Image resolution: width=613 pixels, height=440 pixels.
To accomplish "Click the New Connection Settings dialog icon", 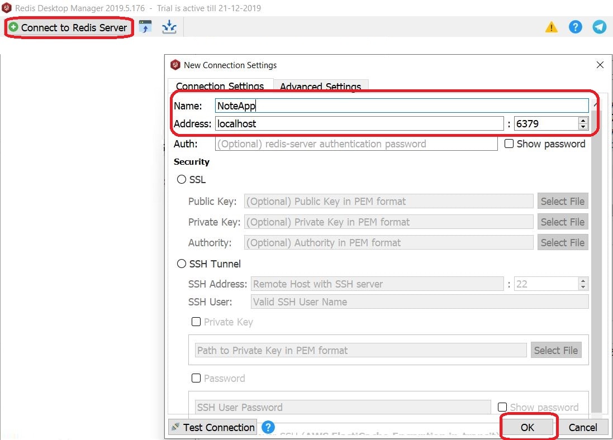I will pyautogui.click(x=175, y=65).
